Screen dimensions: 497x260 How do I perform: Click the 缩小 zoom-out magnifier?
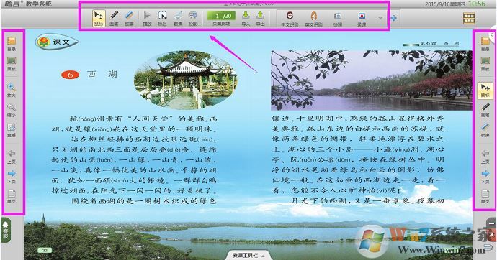click(x=12, y=110)
